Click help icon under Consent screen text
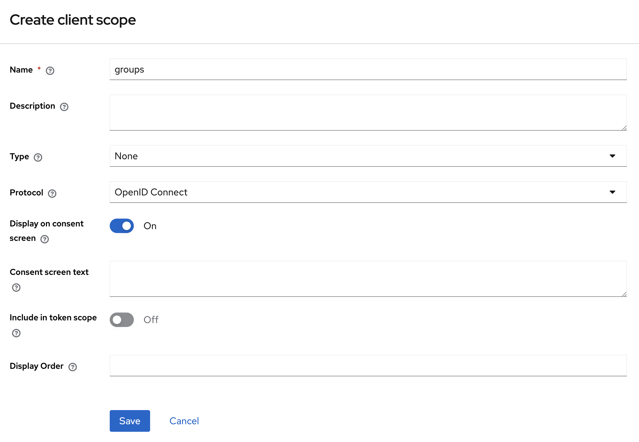 coord(16,288)
